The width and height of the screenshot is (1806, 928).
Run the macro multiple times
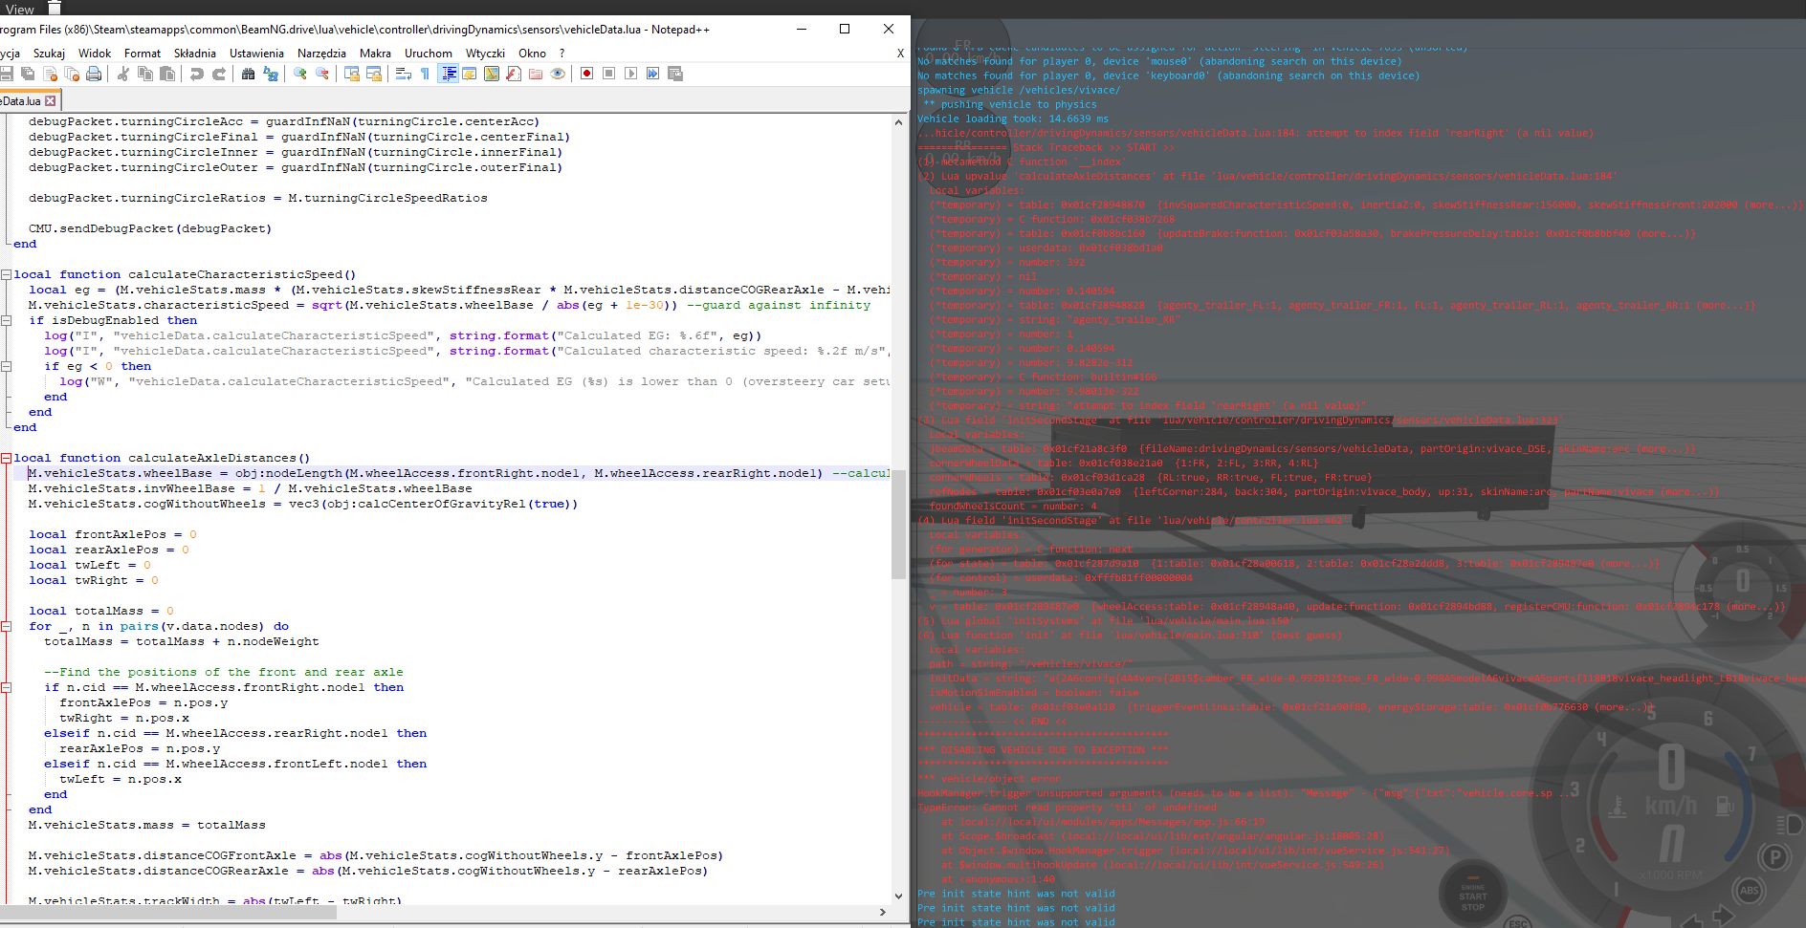(653, 74)
